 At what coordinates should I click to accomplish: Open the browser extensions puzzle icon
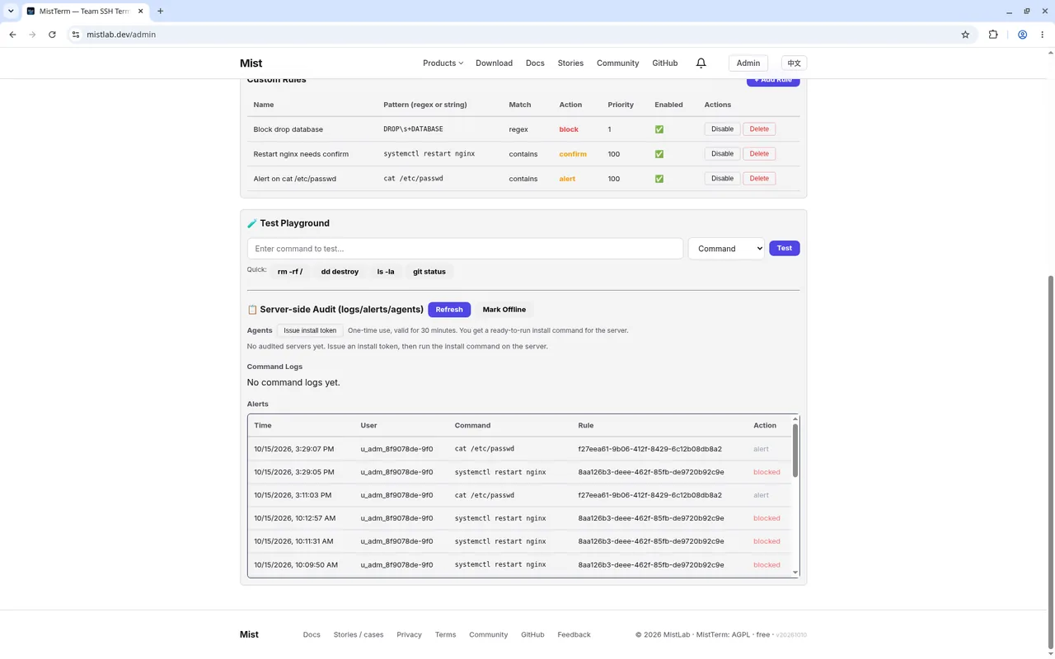tap(993, 35)
